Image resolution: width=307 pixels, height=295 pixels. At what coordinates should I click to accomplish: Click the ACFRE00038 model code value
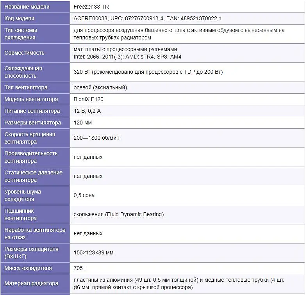coord(148,19)
